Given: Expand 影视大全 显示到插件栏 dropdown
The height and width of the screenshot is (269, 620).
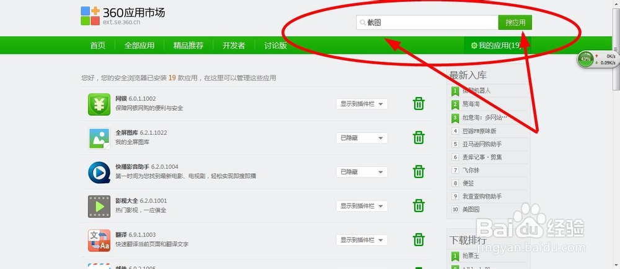Looking at the screenshot, I should point(362,206).
